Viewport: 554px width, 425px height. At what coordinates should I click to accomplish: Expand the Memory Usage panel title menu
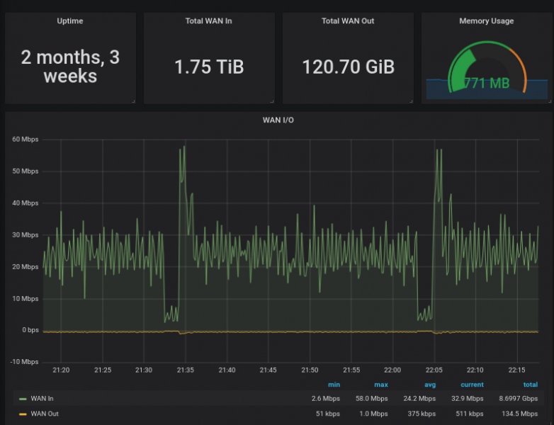(486, 21)
